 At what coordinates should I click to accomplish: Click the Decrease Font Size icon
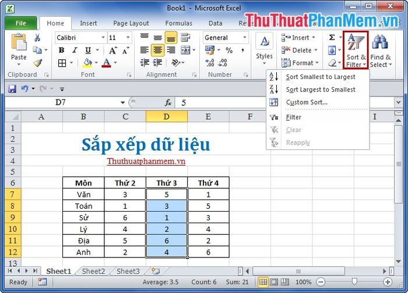[125, 51]
